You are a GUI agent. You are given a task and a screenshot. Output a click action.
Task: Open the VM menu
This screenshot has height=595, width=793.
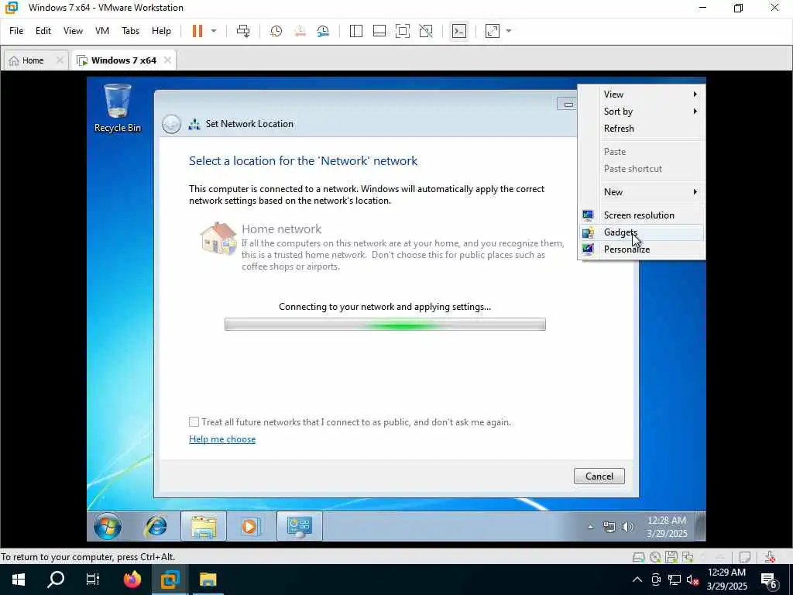coord(102,31)
